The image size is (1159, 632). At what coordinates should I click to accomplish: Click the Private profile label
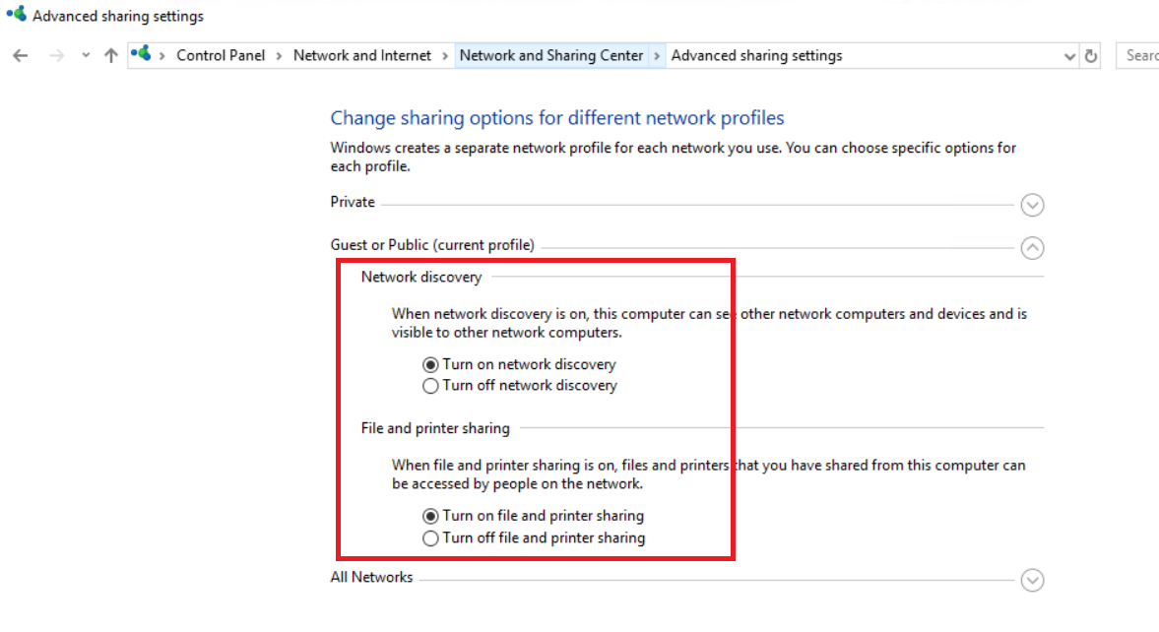[x=353, y=202]
